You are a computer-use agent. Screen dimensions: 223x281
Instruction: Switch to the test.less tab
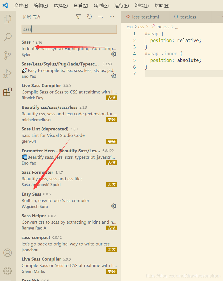pos(190,17)
